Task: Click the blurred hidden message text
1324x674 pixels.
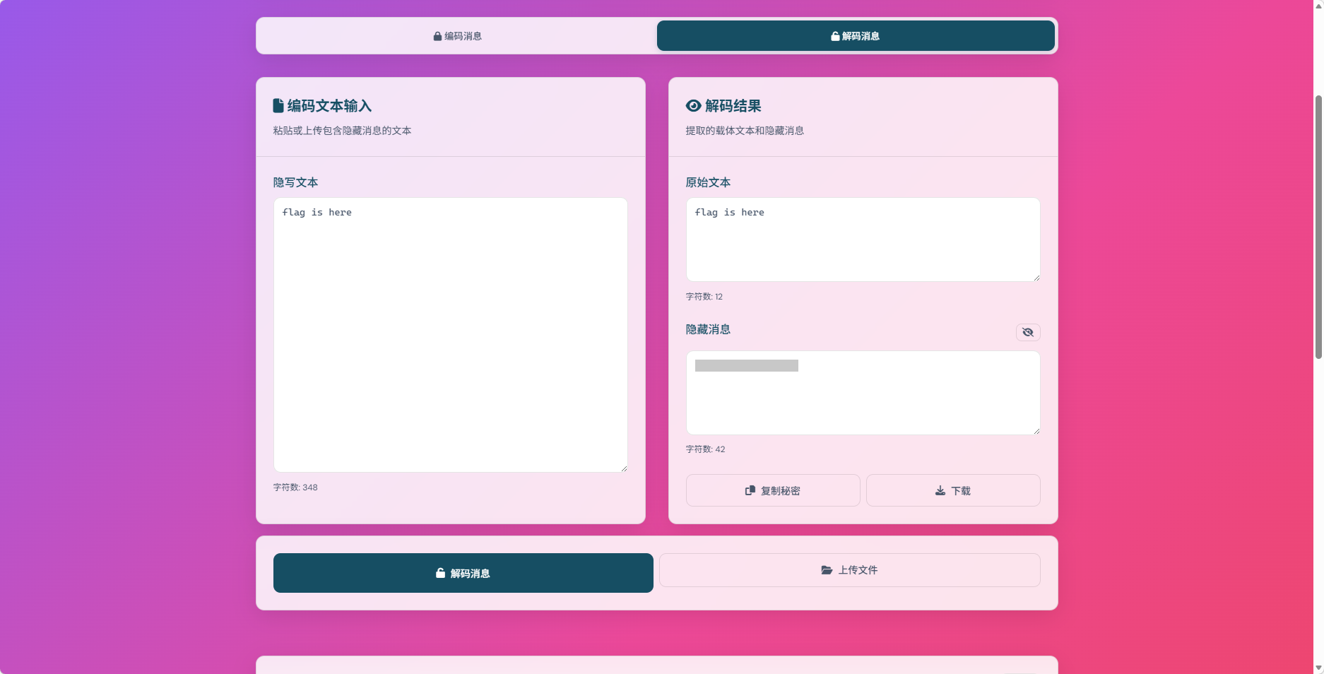Action: coord(746,366)
